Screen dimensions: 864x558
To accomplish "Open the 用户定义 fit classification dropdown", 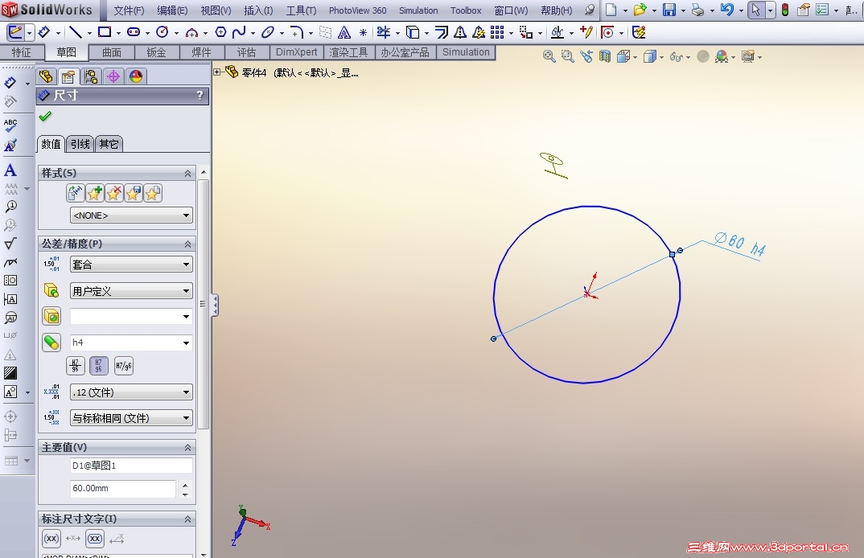I will pyautogui.click(x=131, y=291).
